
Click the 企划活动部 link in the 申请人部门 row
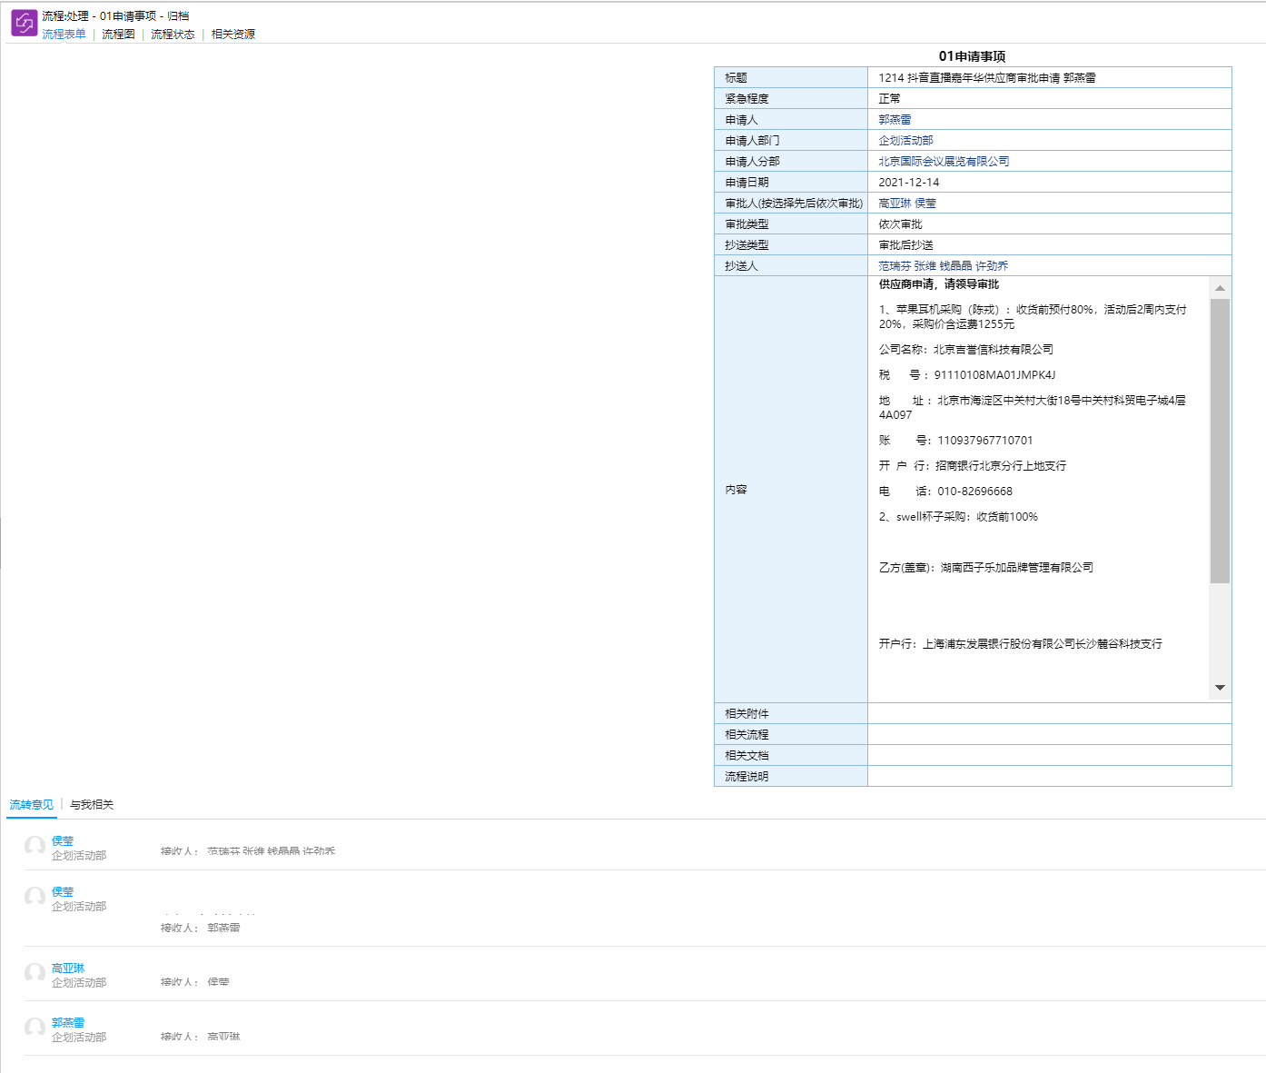tap(905, 141)
